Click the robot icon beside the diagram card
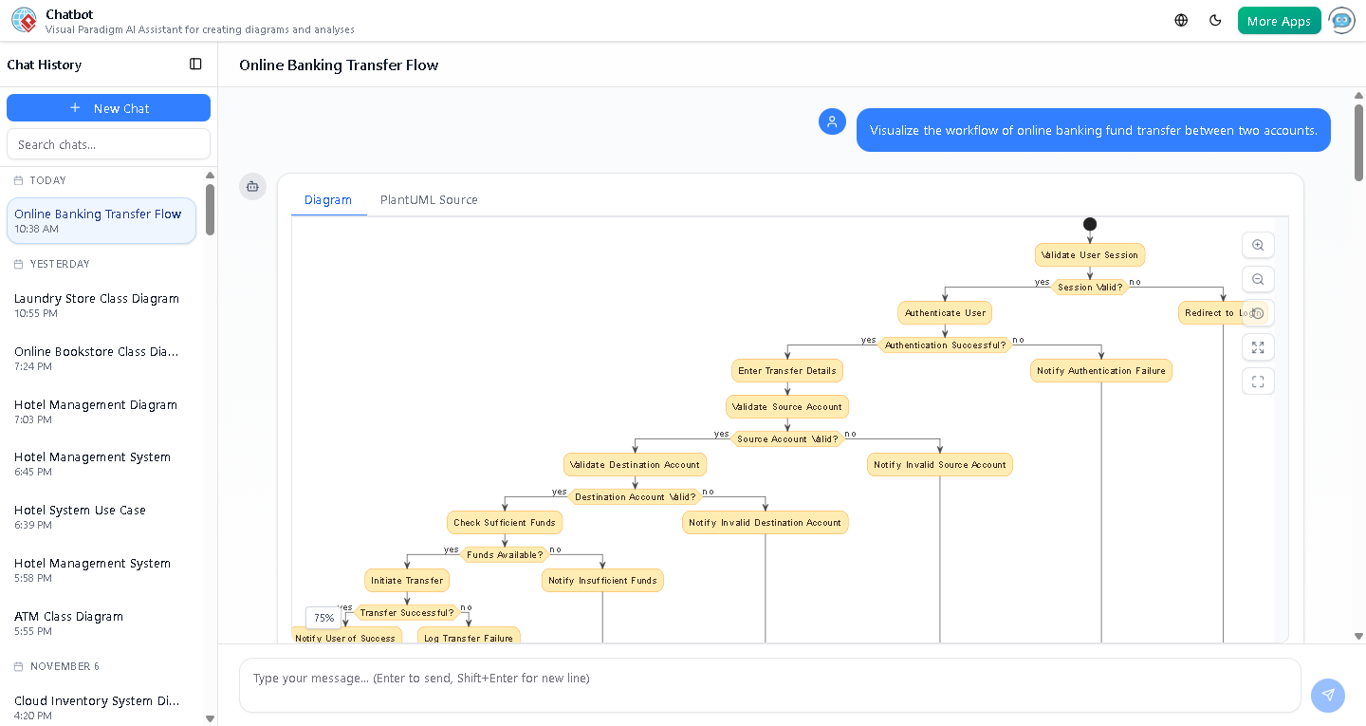The width and height of the screenshot is (1366, 726). coord(252,187)
